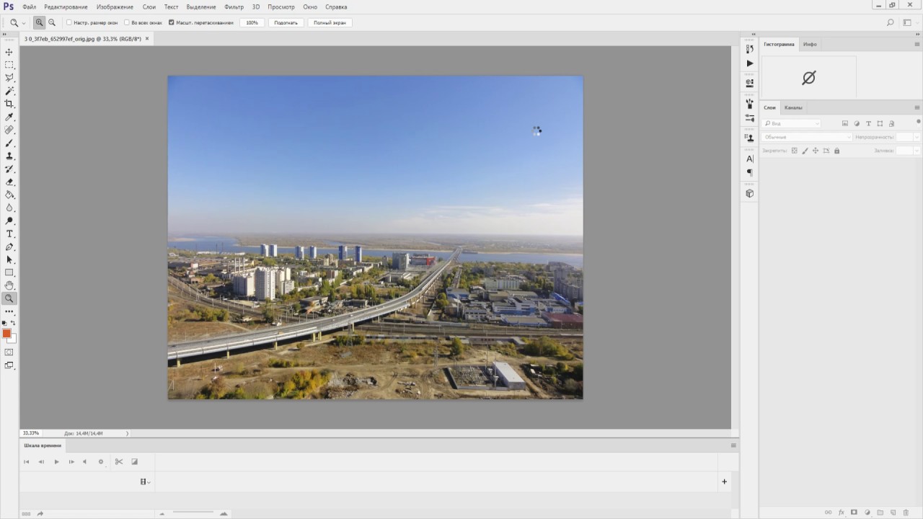Select the Hand tool

(9, 285)
